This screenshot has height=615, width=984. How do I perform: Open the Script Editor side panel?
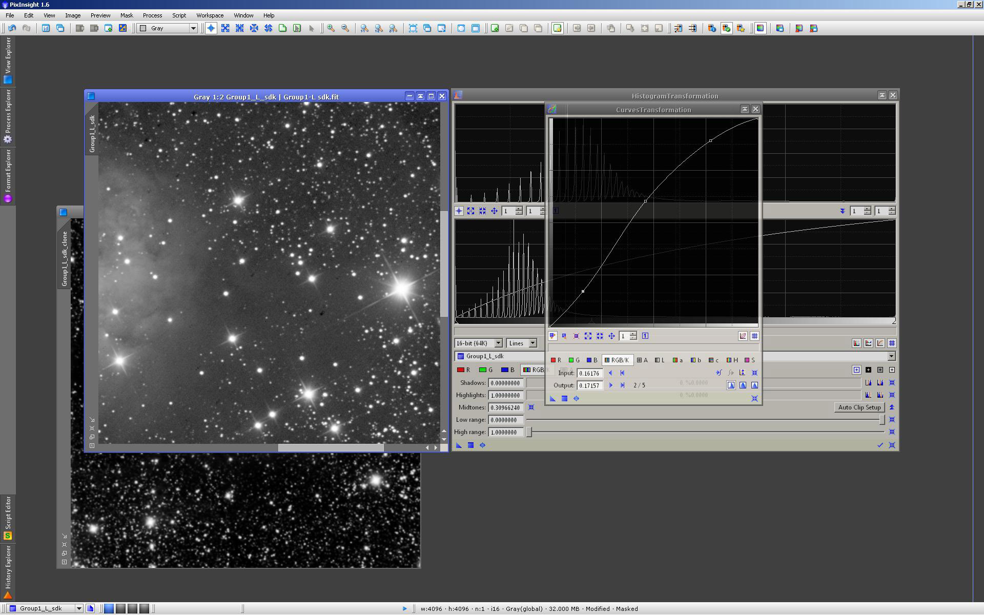coord(8,518)
